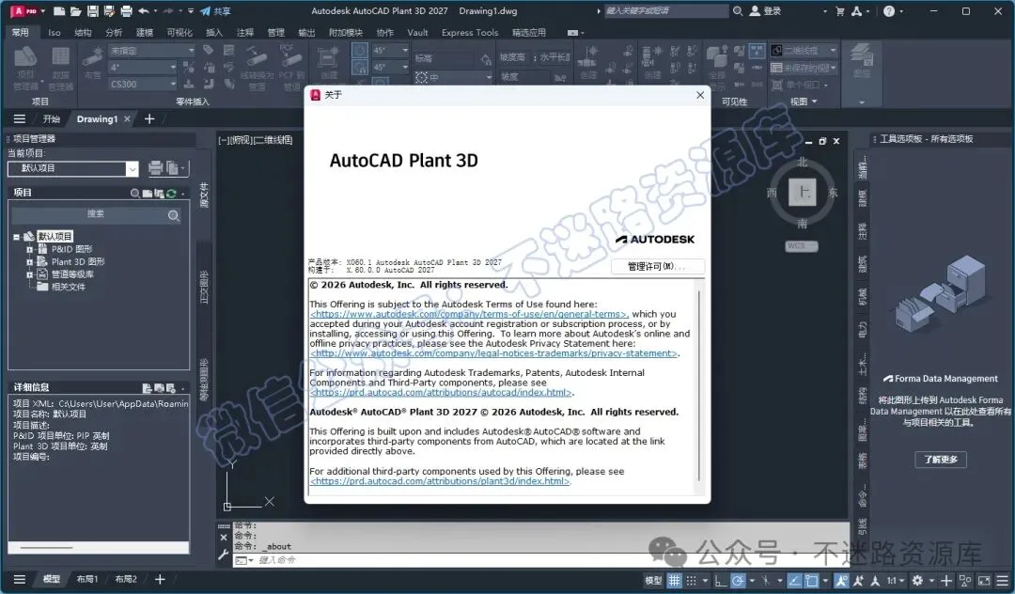Toggle object snap square icon in status bar
Image resolution: width=1015 pixels, height=594 pixels.
pyautogui.click(x=811, y=581)
